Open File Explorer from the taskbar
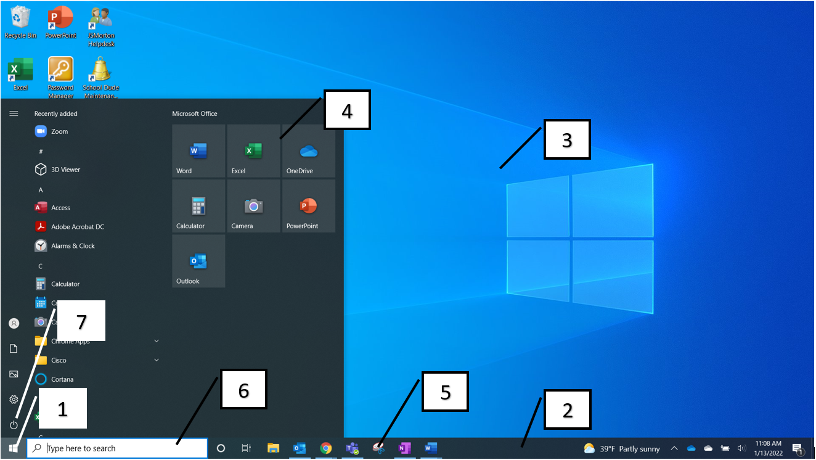The width and height of the screenshot is (816, 460). 274,448
